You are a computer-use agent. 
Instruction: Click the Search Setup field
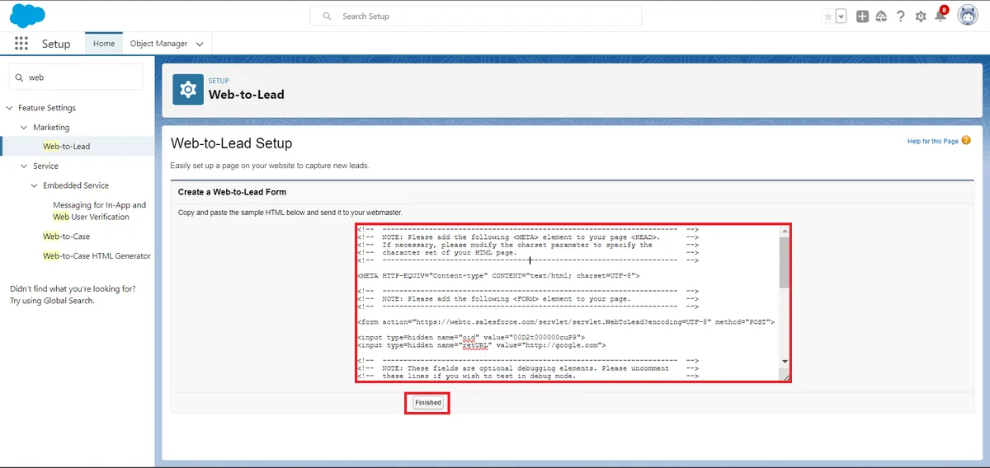tap(476, 16)
